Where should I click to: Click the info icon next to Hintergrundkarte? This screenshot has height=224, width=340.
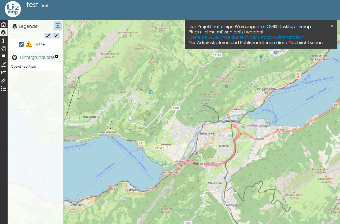(x=57, y=57)
